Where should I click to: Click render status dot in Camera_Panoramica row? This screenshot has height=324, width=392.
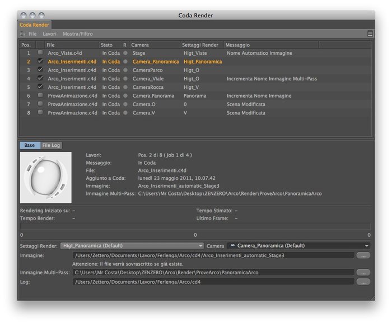(x=125, y=61)
